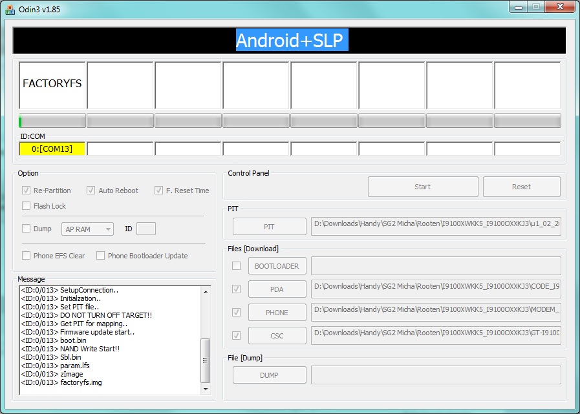Click the 'Sbl.bin' log line
This screenshot has height=414, width=580.
pos(51,357)
